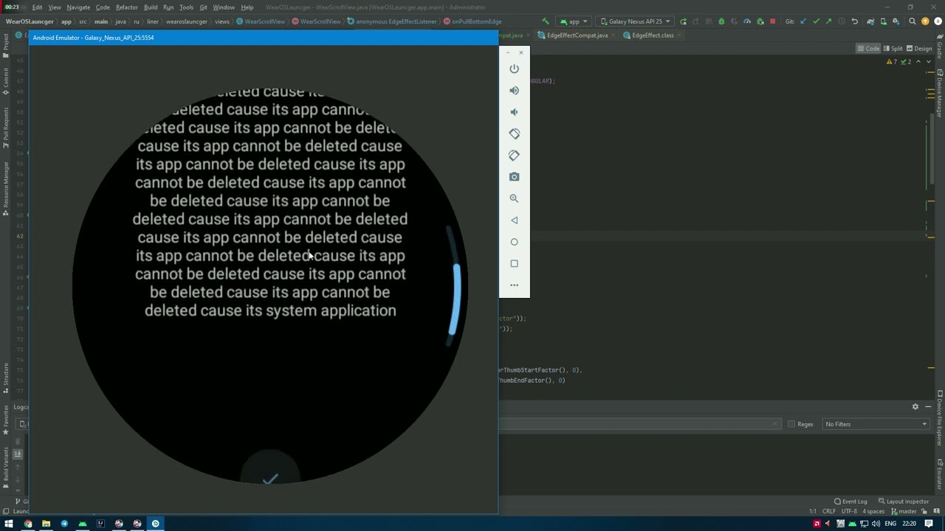Activate the emulator zoom magnifier
Viewport: 945px width, 531px height.
514,198
